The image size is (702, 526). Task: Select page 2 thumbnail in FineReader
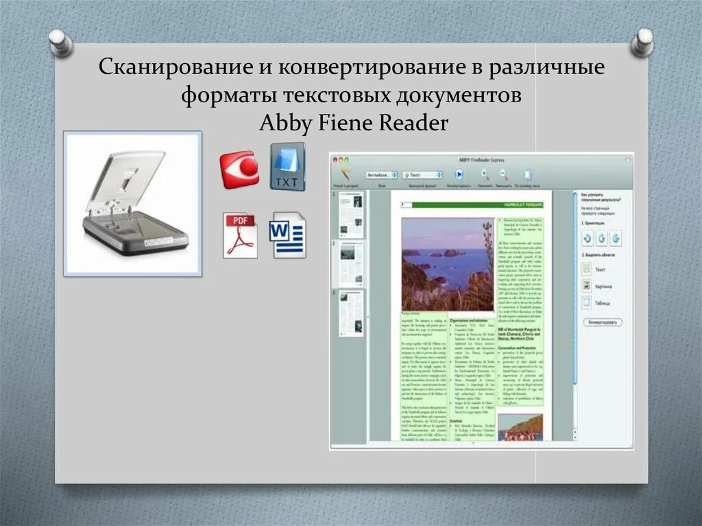351,264
